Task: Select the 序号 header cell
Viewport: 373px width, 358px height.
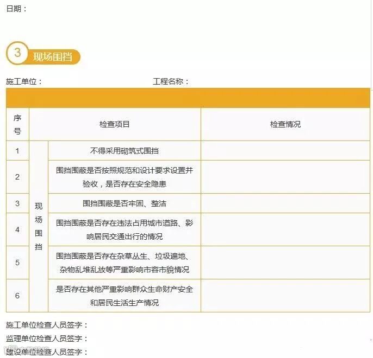Action: click(17, 124)
